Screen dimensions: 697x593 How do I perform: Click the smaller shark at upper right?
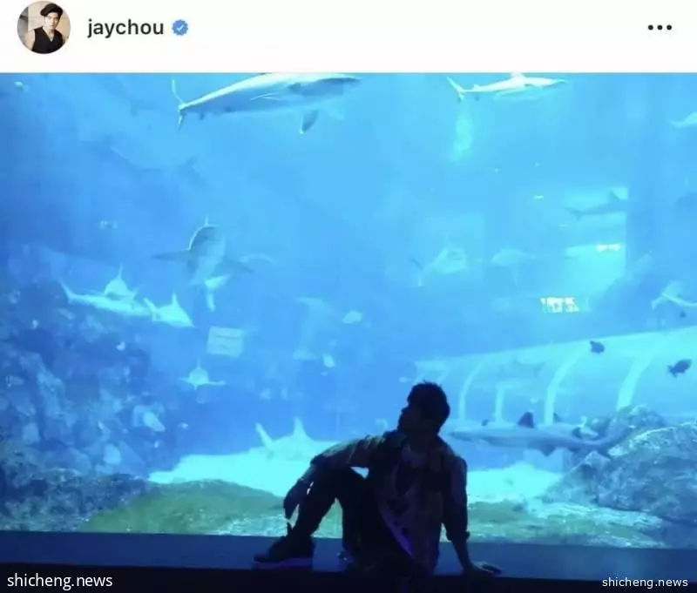(x=507, y=85)
